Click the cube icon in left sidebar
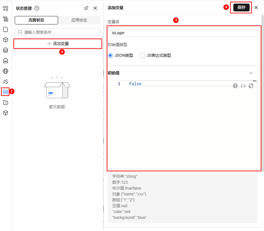This screenshot has width=264, height=231. [6, 40]
